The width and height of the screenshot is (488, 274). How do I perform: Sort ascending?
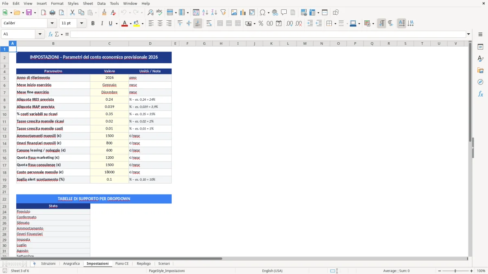pos(205,13)
